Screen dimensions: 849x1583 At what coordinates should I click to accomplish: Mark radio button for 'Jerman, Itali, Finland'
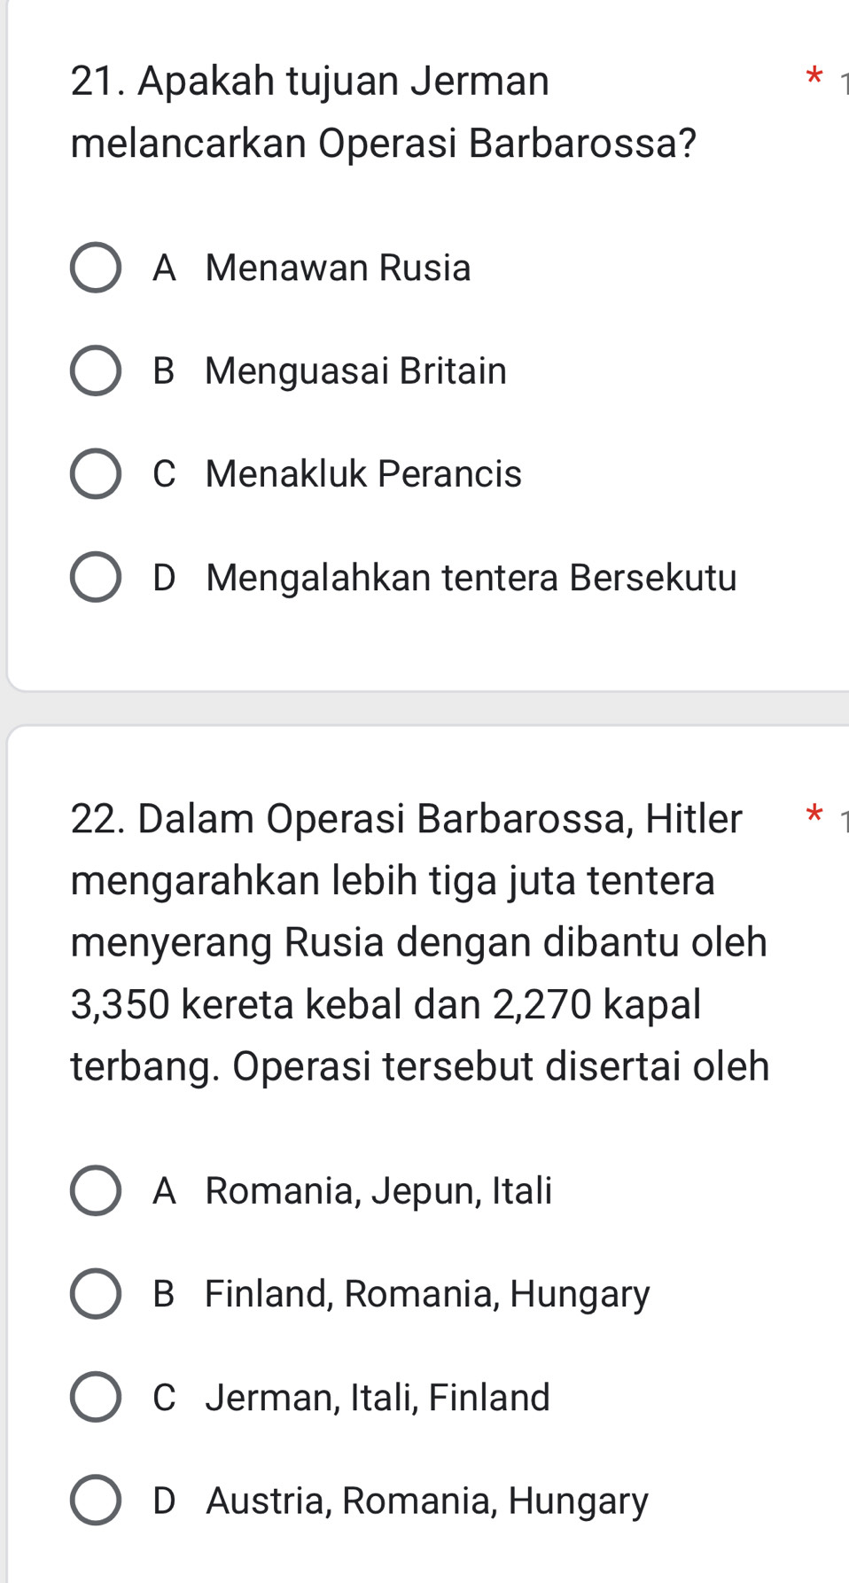[x=96, y=1398]
